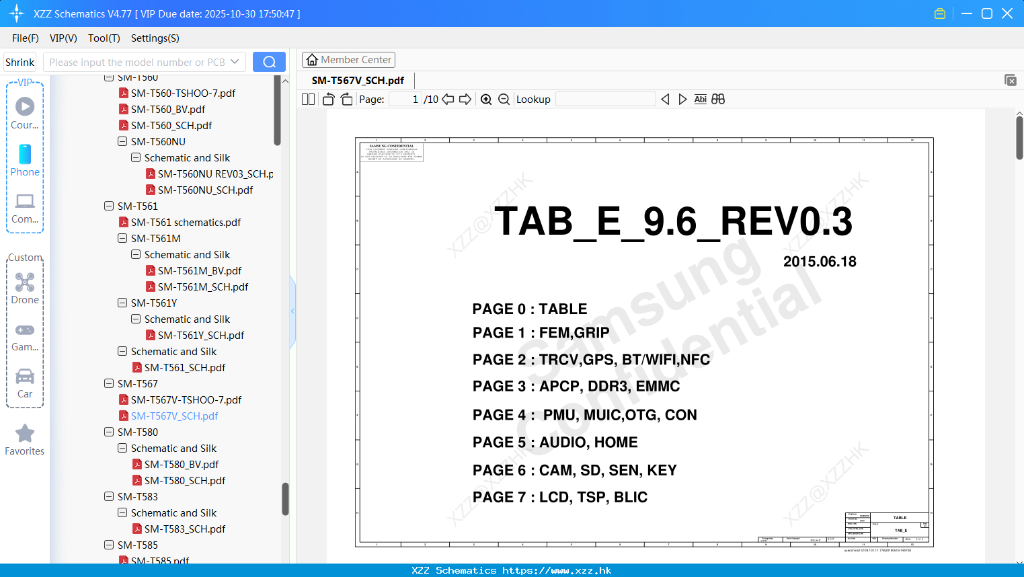Click the Page number input field
This screenshot has width=1024, height=577.
tap(405, 99)
